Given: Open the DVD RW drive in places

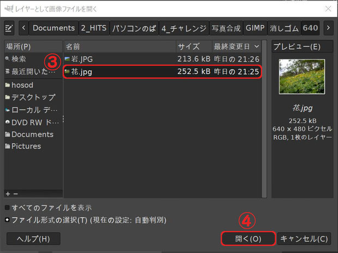Looking at the screenshot, I should (33, 122).
